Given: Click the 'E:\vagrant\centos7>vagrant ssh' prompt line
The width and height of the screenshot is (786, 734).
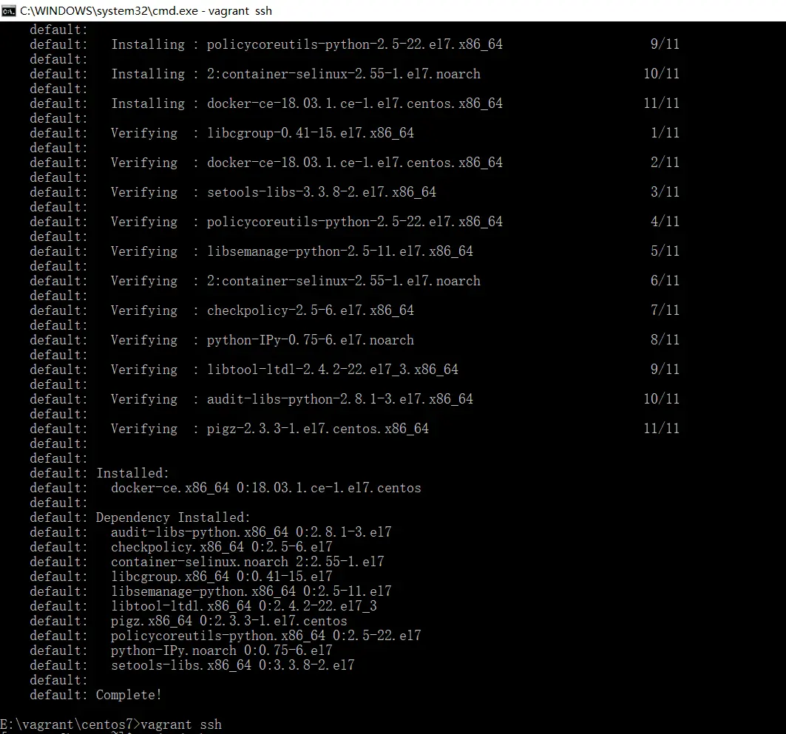Looking at the screenshot, I should 111,724.
